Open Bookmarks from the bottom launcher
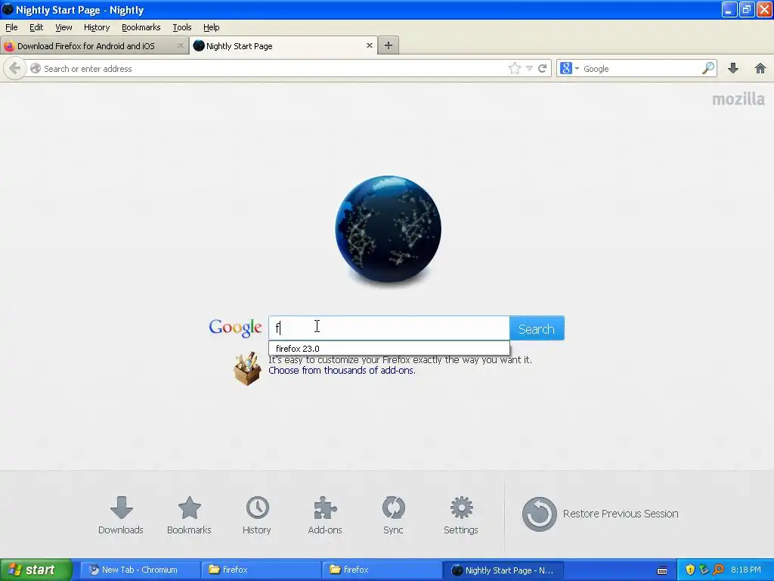This screenshot has width=774, height=581. 189,516
